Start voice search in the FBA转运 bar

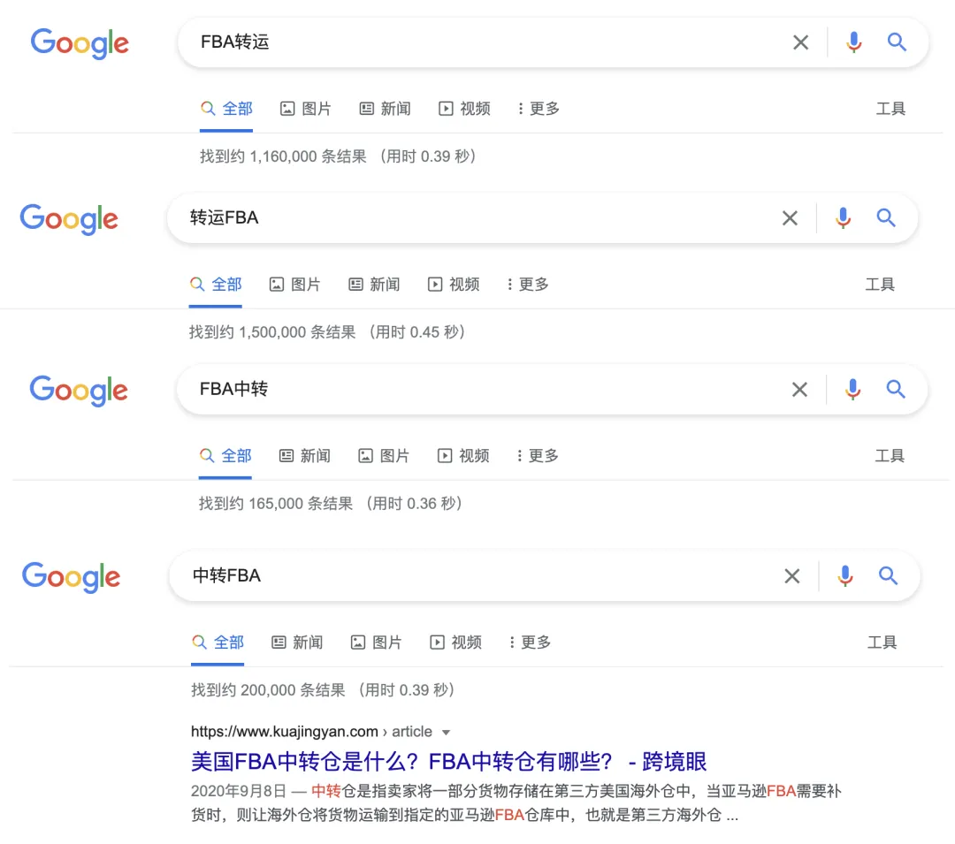[854, 42]
